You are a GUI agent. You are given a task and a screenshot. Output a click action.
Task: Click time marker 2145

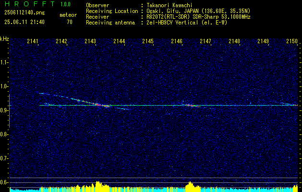coord(148,41)
